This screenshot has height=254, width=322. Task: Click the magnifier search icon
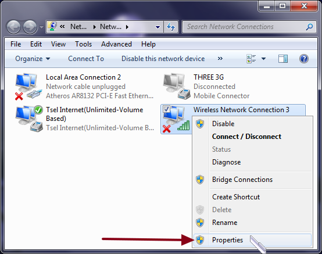pyautogui.click(x=309, y=27)
